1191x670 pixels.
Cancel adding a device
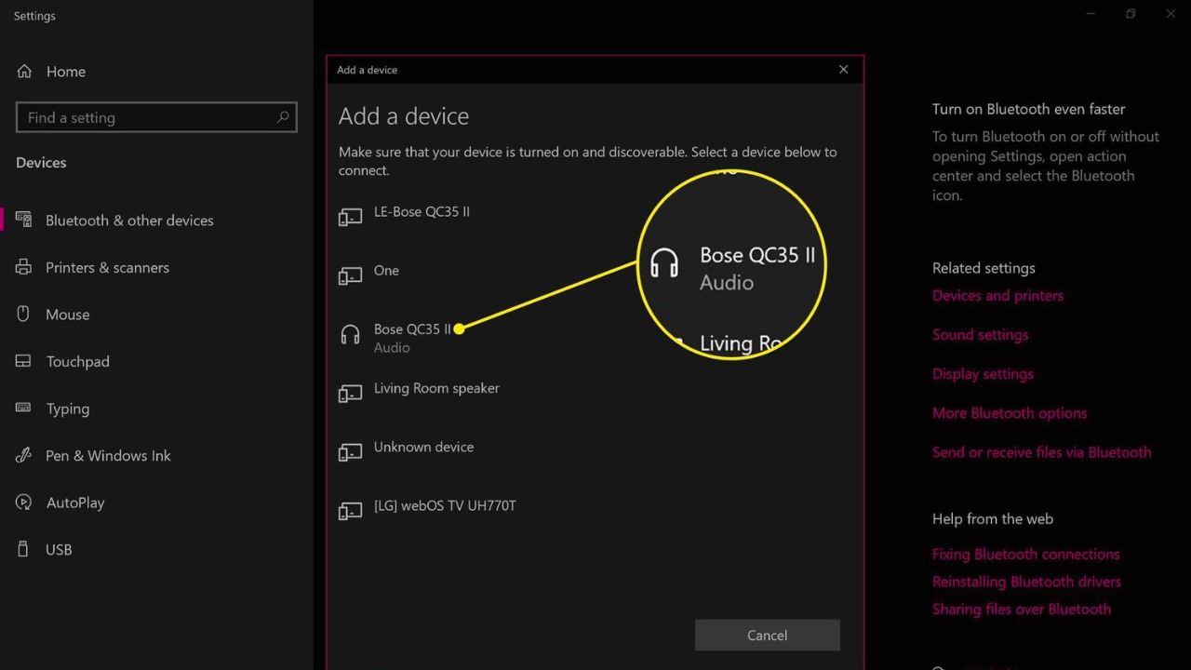(767, 636)
